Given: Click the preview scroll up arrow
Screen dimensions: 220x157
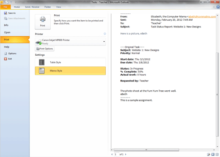Looking at the screenshot, I should (x=217, y=15).
